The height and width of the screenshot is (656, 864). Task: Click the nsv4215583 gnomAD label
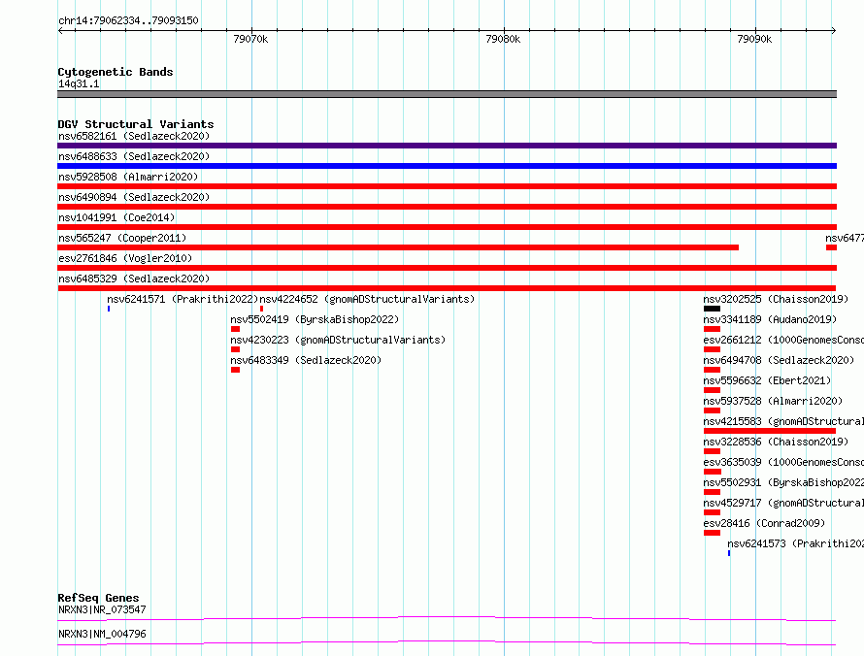click(x=783, y=421)
